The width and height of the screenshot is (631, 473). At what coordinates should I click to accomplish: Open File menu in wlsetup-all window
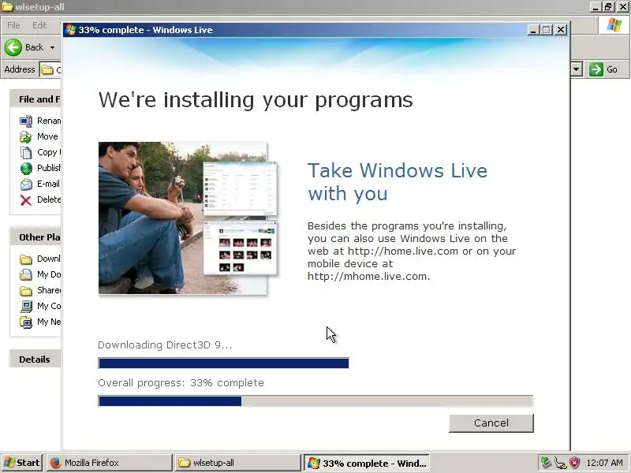tap(13, 25)
